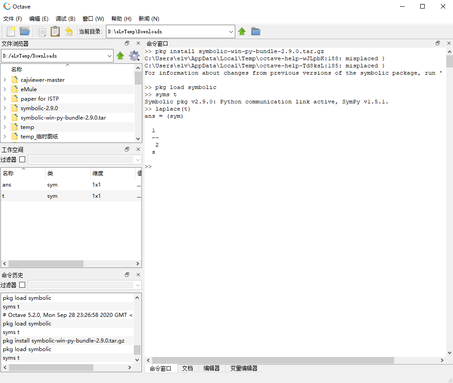Close the command history panel

pyautogui.click(x=138, y=275)
